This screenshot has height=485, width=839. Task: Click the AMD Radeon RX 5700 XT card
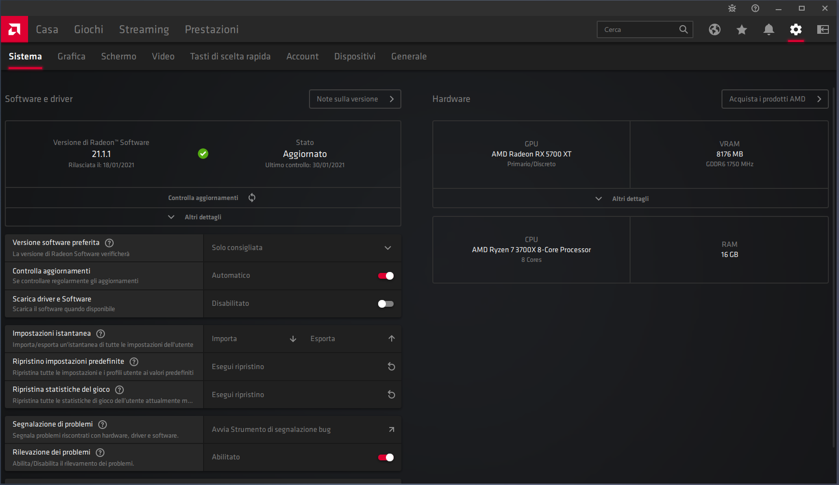[x=531, y=154]
